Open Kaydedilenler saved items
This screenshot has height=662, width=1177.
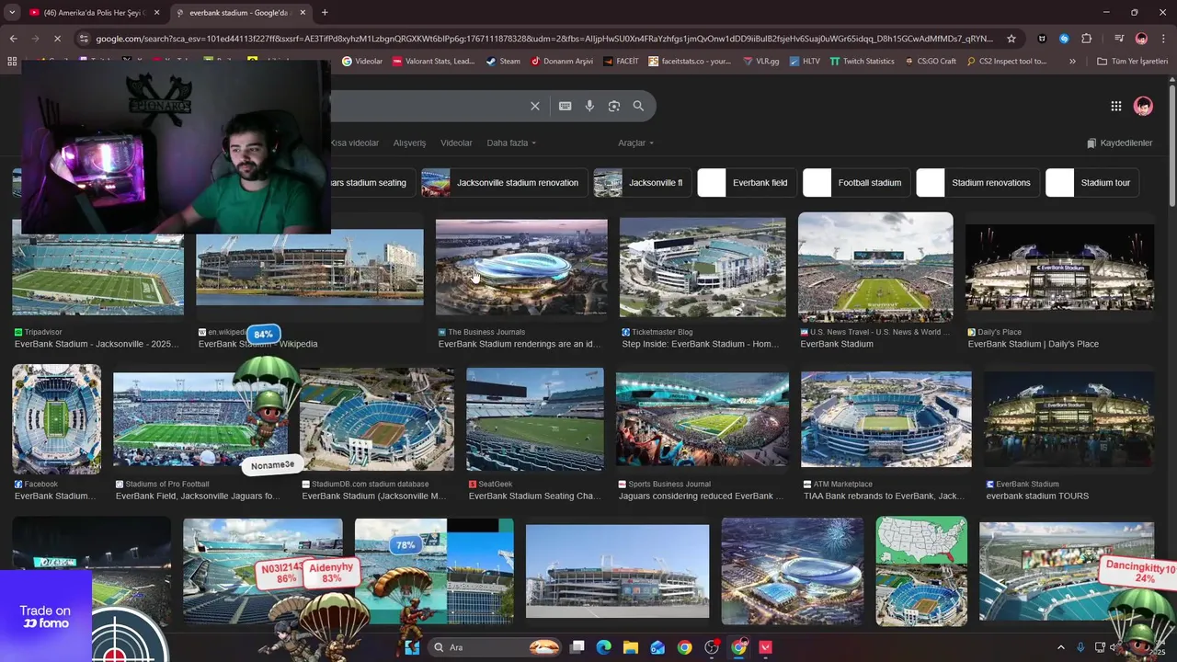[1119, 143]
